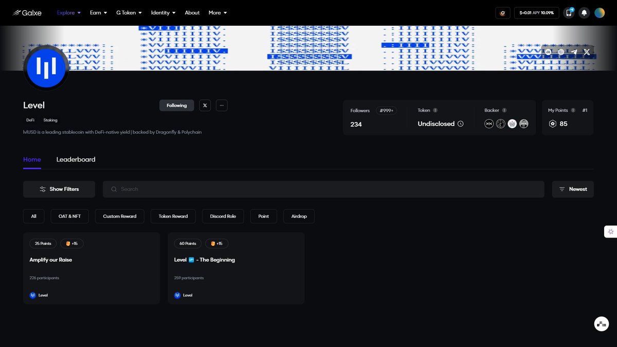Image resolution: width=617 pixels, height=347 pixels.
Task: Open Show Filters panel
Action: (59, 189)
